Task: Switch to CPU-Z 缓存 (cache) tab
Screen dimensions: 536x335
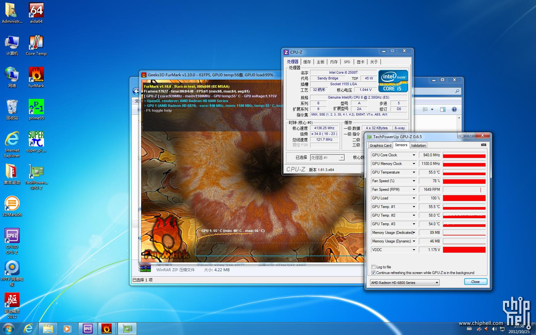Action: pyautogui.click(x=307, y=62)
